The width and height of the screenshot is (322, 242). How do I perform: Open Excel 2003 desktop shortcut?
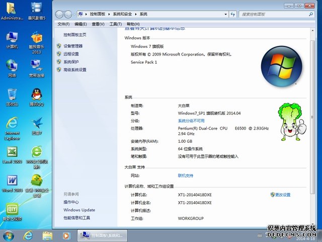(12, 155)
